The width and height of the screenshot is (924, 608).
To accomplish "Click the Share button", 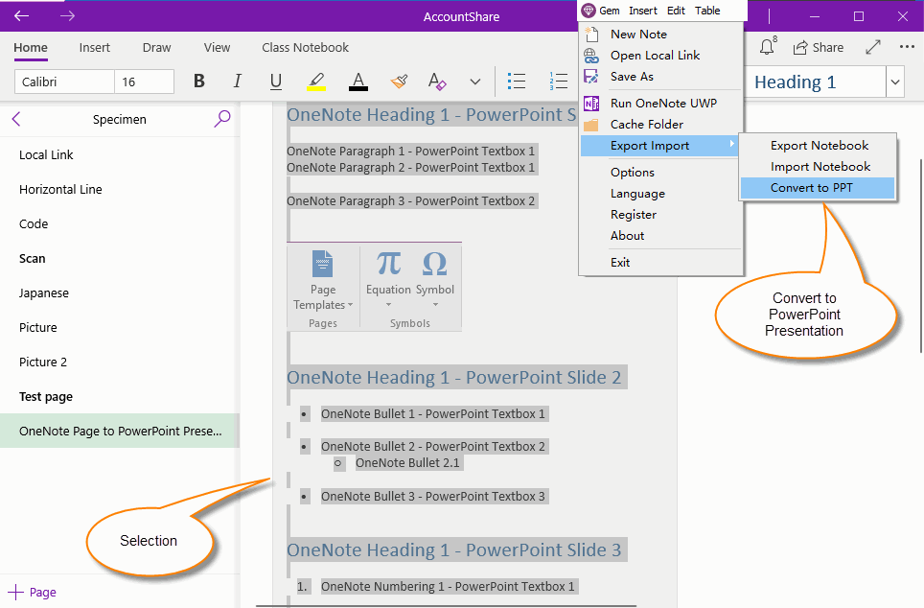I will tap(818, 48).
